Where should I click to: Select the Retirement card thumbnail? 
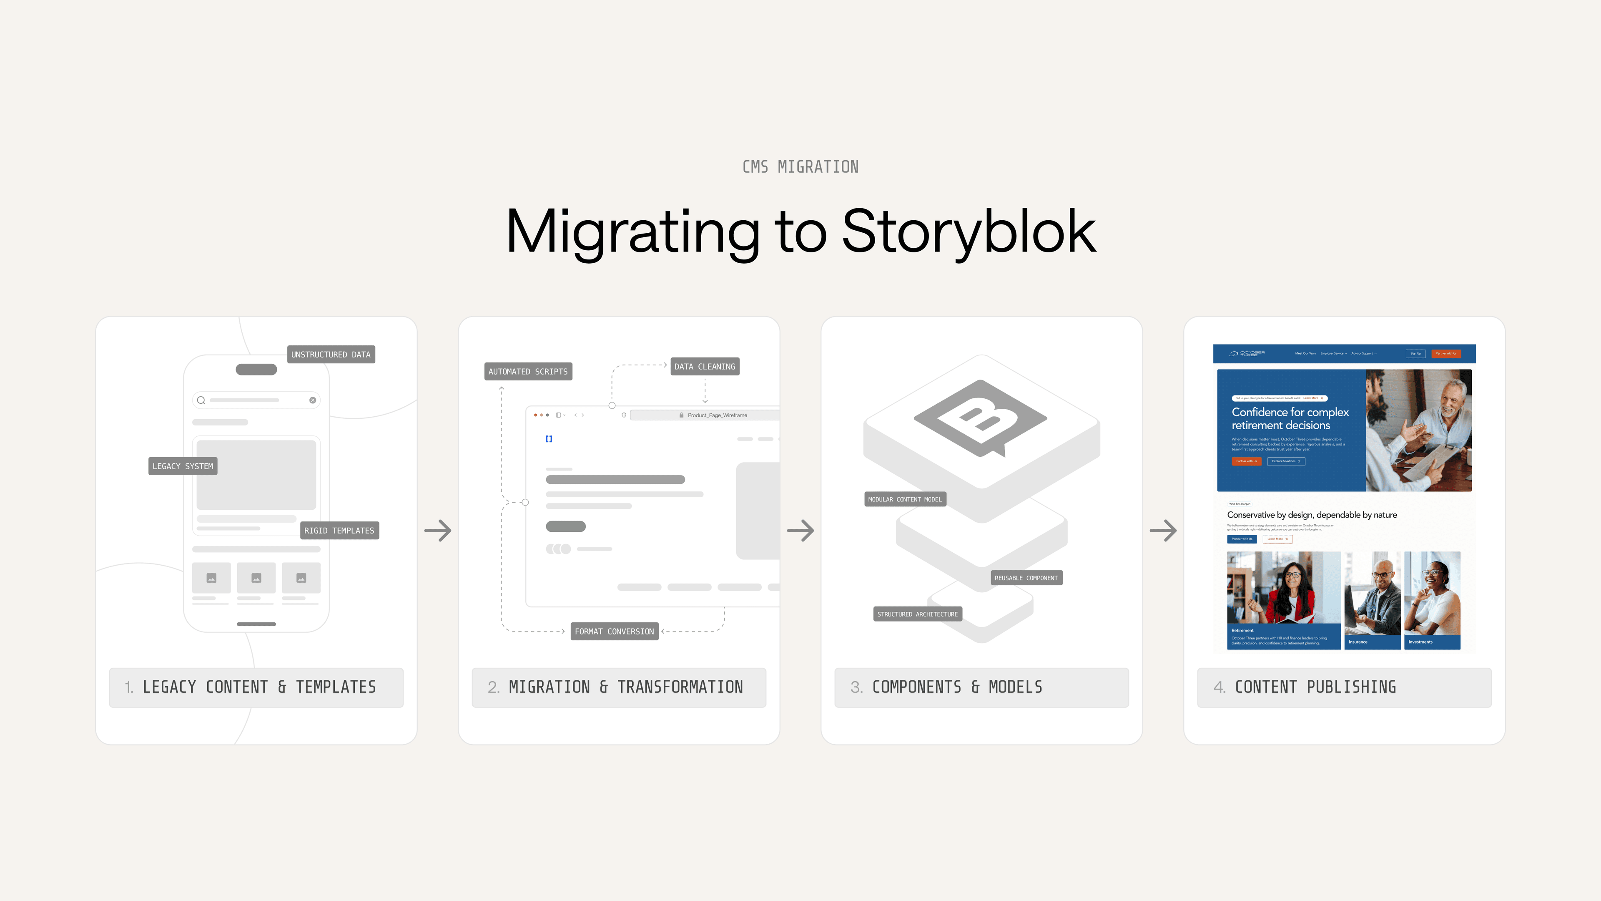click(1283, 600)
